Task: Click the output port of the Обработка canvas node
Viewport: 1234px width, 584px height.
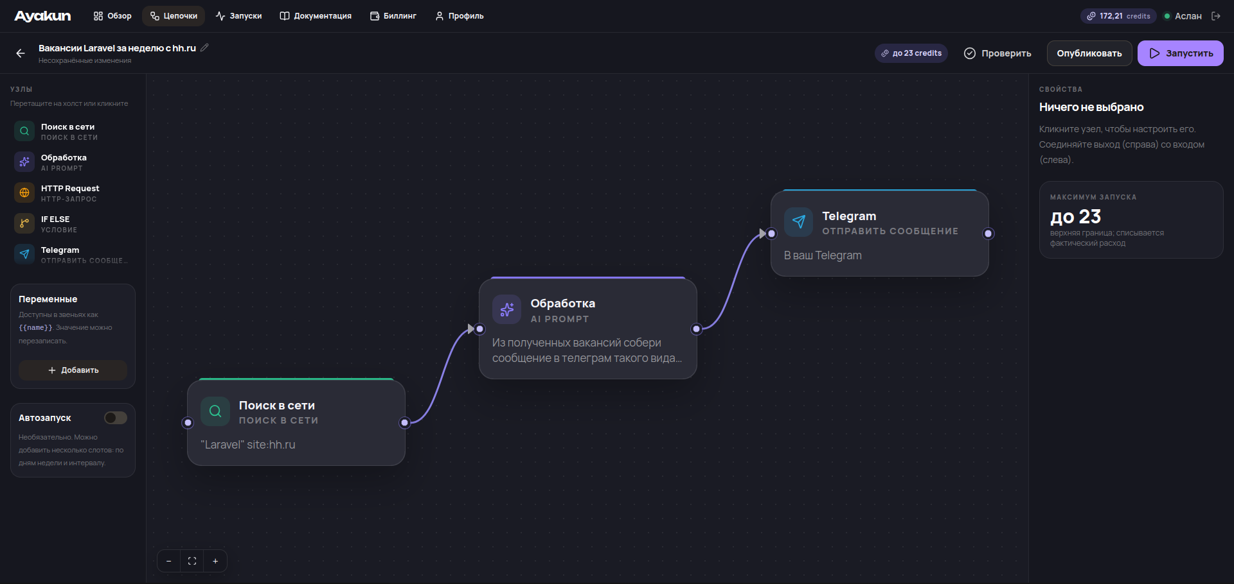Action: pos(697,329)
